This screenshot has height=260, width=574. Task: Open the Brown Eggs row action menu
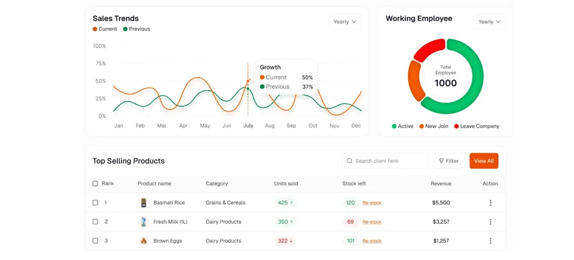coord(491,240)
